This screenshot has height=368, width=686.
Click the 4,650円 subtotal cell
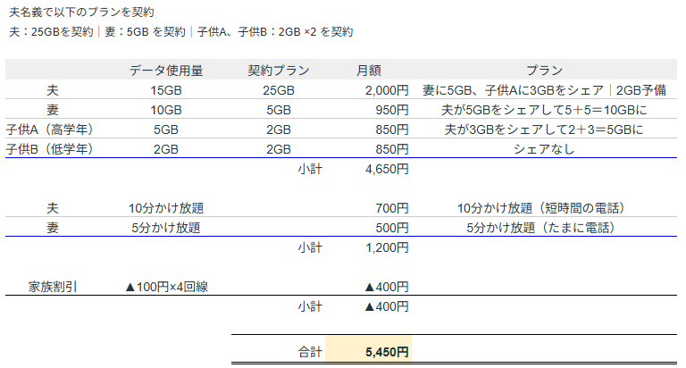point(386,169)
